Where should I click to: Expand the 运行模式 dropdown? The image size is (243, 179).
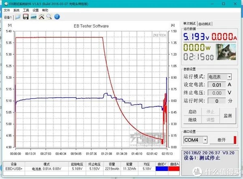pos(230,77)
